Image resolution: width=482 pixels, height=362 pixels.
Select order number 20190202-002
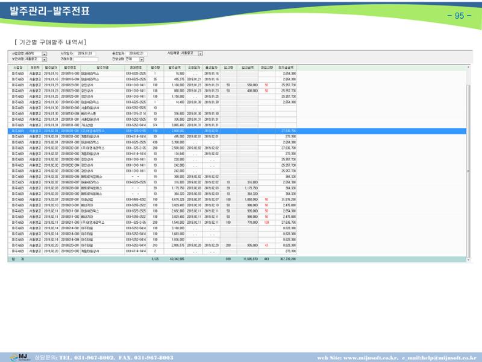(70, 154)
